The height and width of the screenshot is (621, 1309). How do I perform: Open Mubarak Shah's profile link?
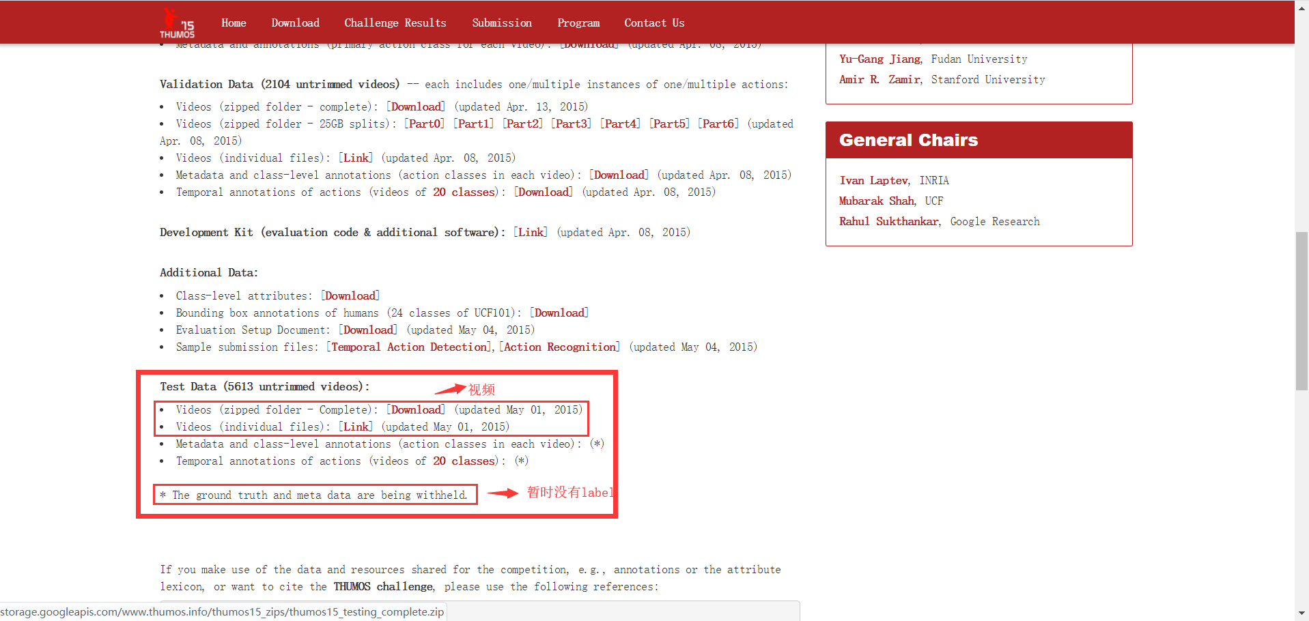(877, 201)
